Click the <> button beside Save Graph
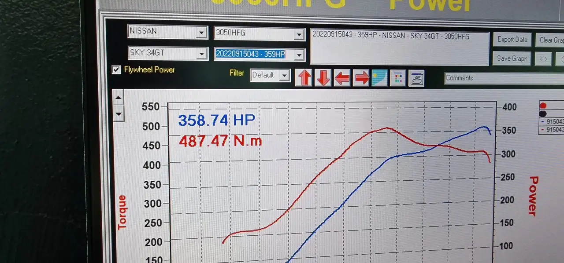Viewport: 564px width, 263px height. point(543,58)
